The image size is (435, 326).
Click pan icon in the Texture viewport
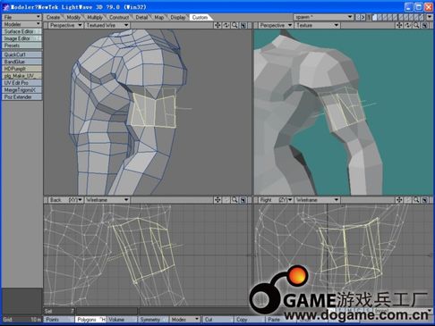point(399,25)
